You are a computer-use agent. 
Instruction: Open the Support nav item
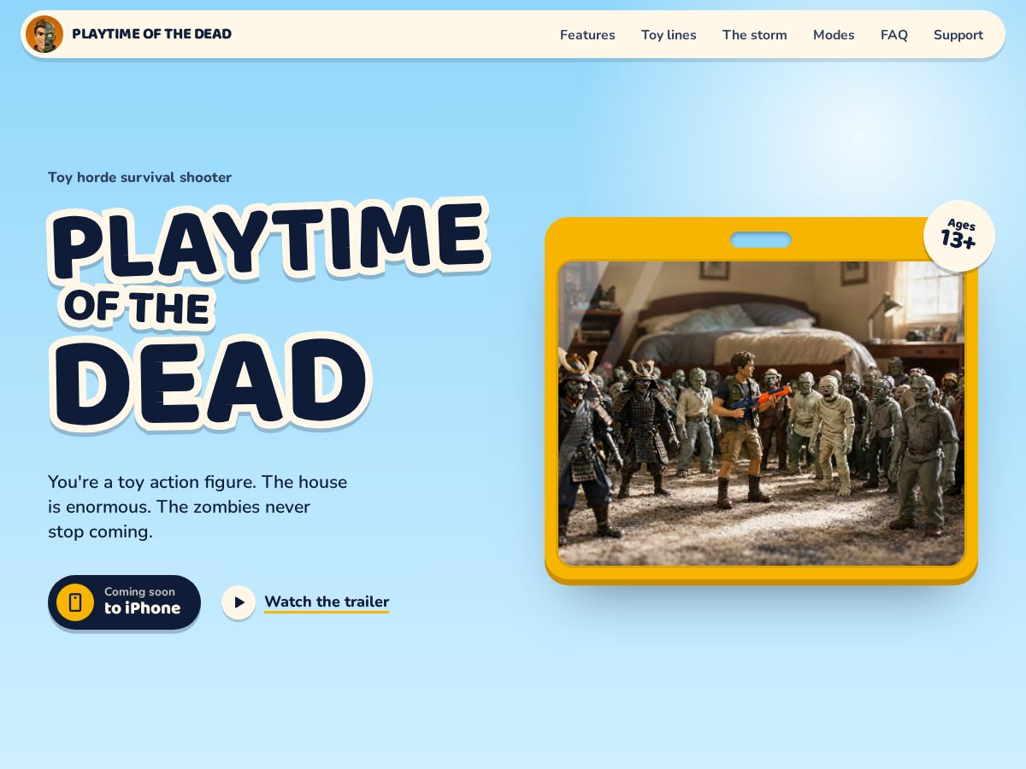(x=958, y=35)
